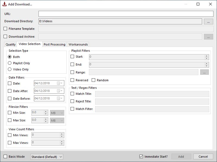Screen dimensions: 217x162
Task: Click the Add button
Action: point(181,156)
